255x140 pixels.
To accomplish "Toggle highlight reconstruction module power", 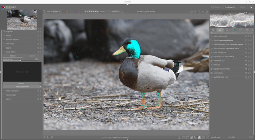I will click(212, 69).
